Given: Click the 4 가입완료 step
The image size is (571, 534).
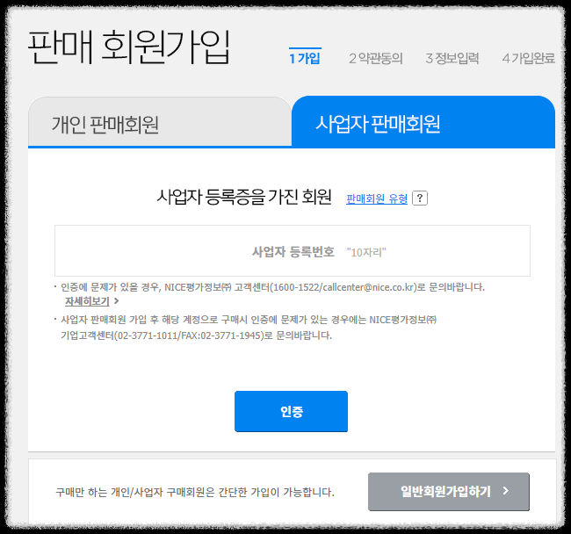Looking at the screenshot, I should pos(528,58).
